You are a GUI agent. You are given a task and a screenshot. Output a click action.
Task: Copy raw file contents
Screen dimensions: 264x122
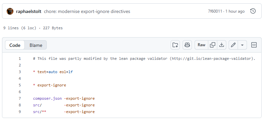[x=213, y=45]
